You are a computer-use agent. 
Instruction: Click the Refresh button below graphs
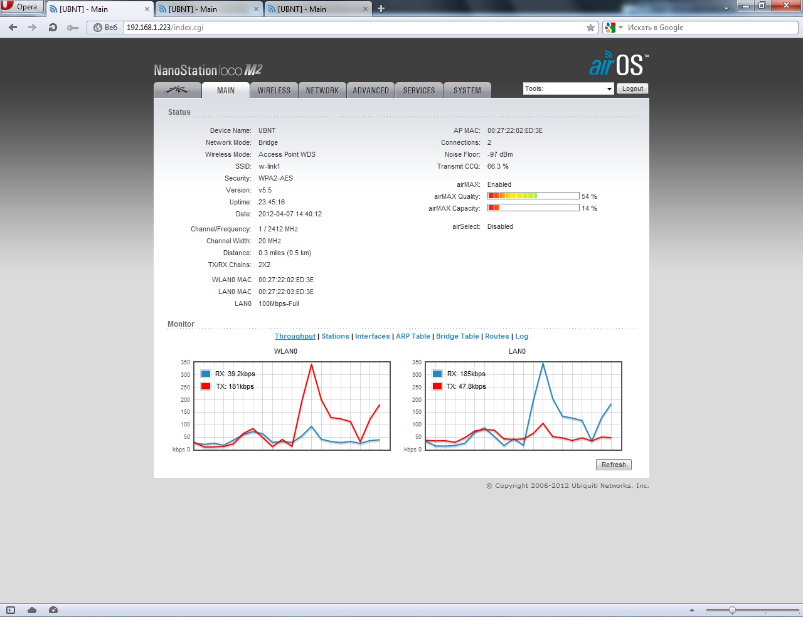pyautogui.click(x=613, y=465)
